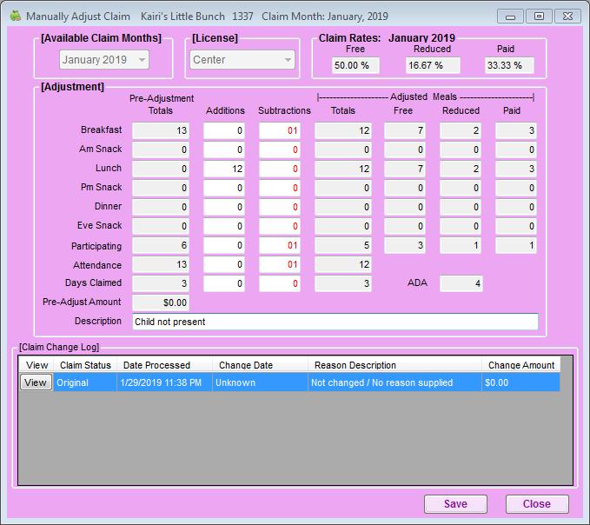590x525 pixels.
Task: Click the Reduced claim rate field
Action: pyautogui.click(x=433, y=65)
